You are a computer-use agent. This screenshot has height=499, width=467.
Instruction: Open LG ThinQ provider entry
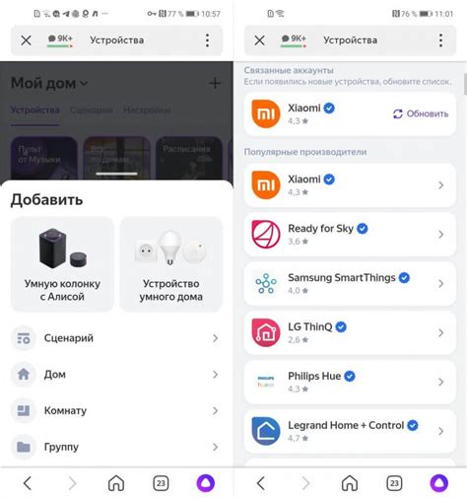point(350,333)
